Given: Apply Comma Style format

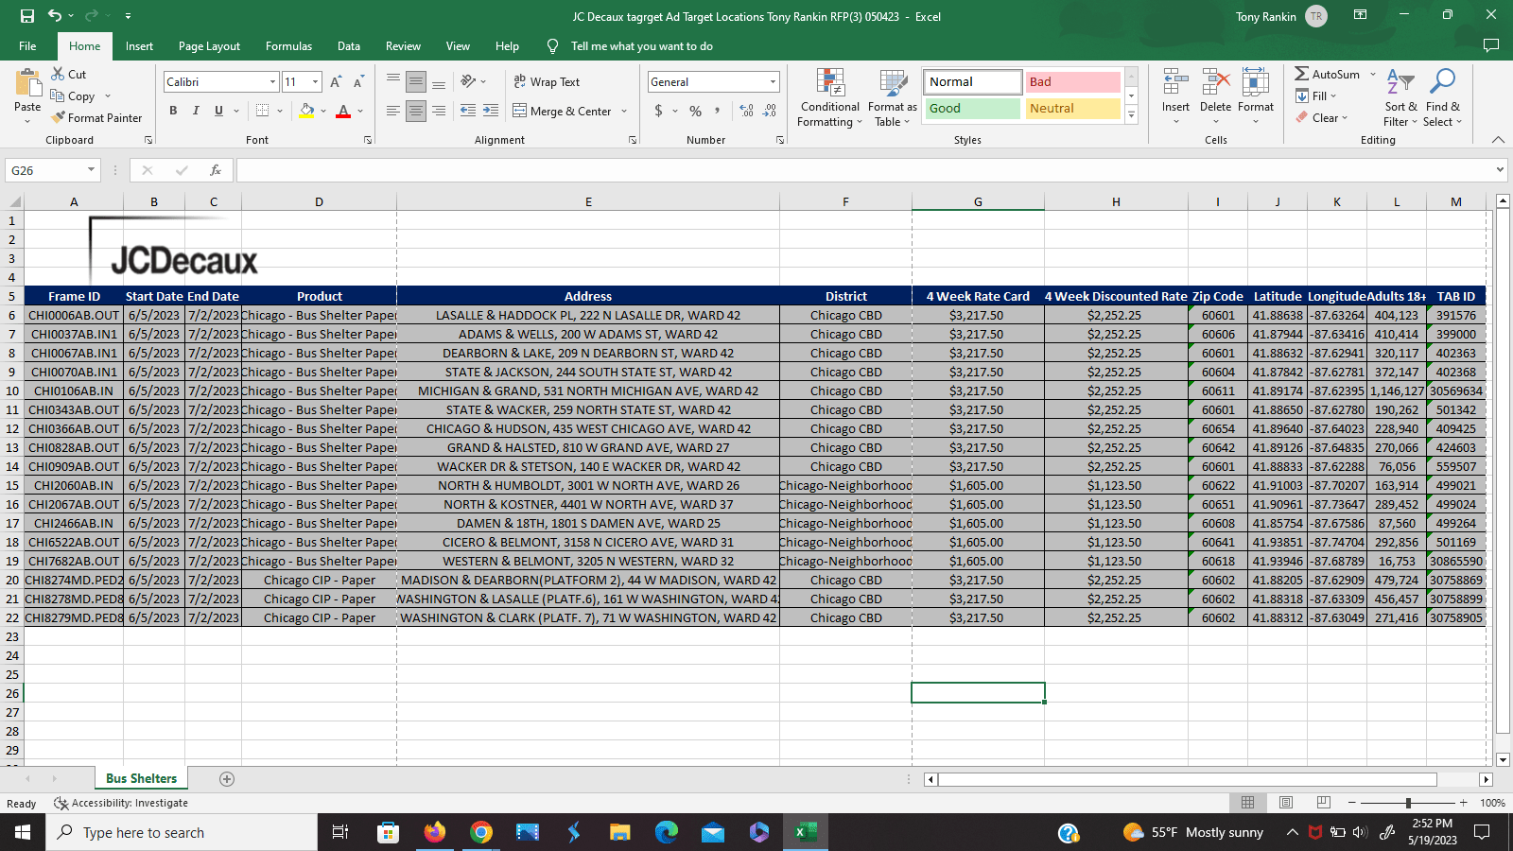Looking at the screenshot, I should pos(718,111).
